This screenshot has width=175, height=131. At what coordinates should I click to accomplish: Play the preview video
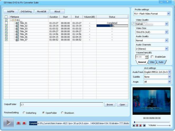[x=134, y=125]
